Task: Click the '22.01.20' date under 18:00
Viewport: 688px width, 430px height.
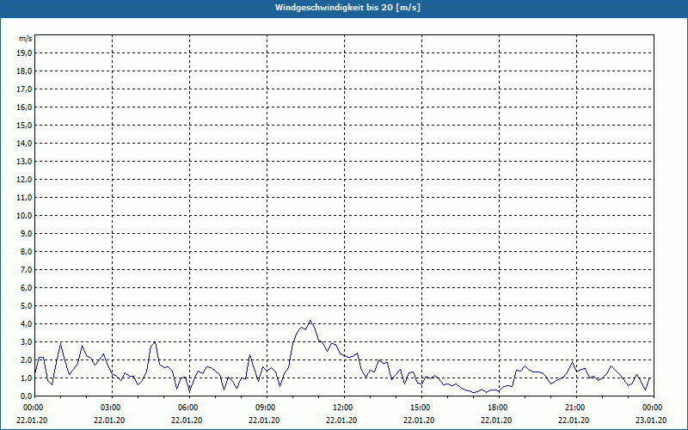Action: [x=497, y=421]
